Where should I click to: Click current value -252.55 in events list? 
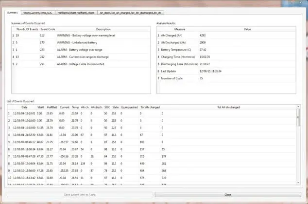point(64,171)
